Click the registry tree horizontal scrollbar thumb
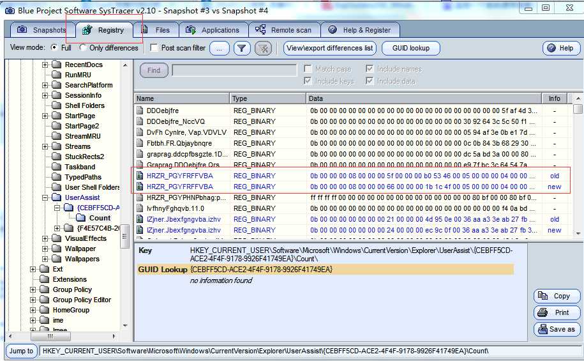Screen dimensions: 584x361 tap(50, 336)
